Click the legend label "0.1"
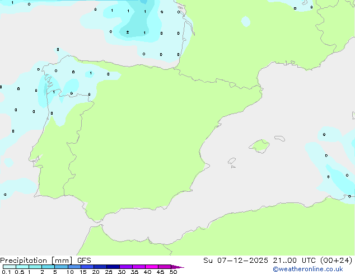Viewport: 355px width, 274px height. [6, 272]
